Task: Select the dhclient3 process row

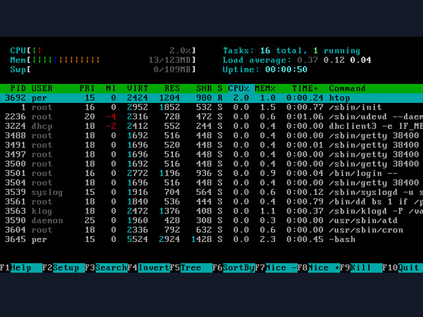Action: [x=212, y=126]
